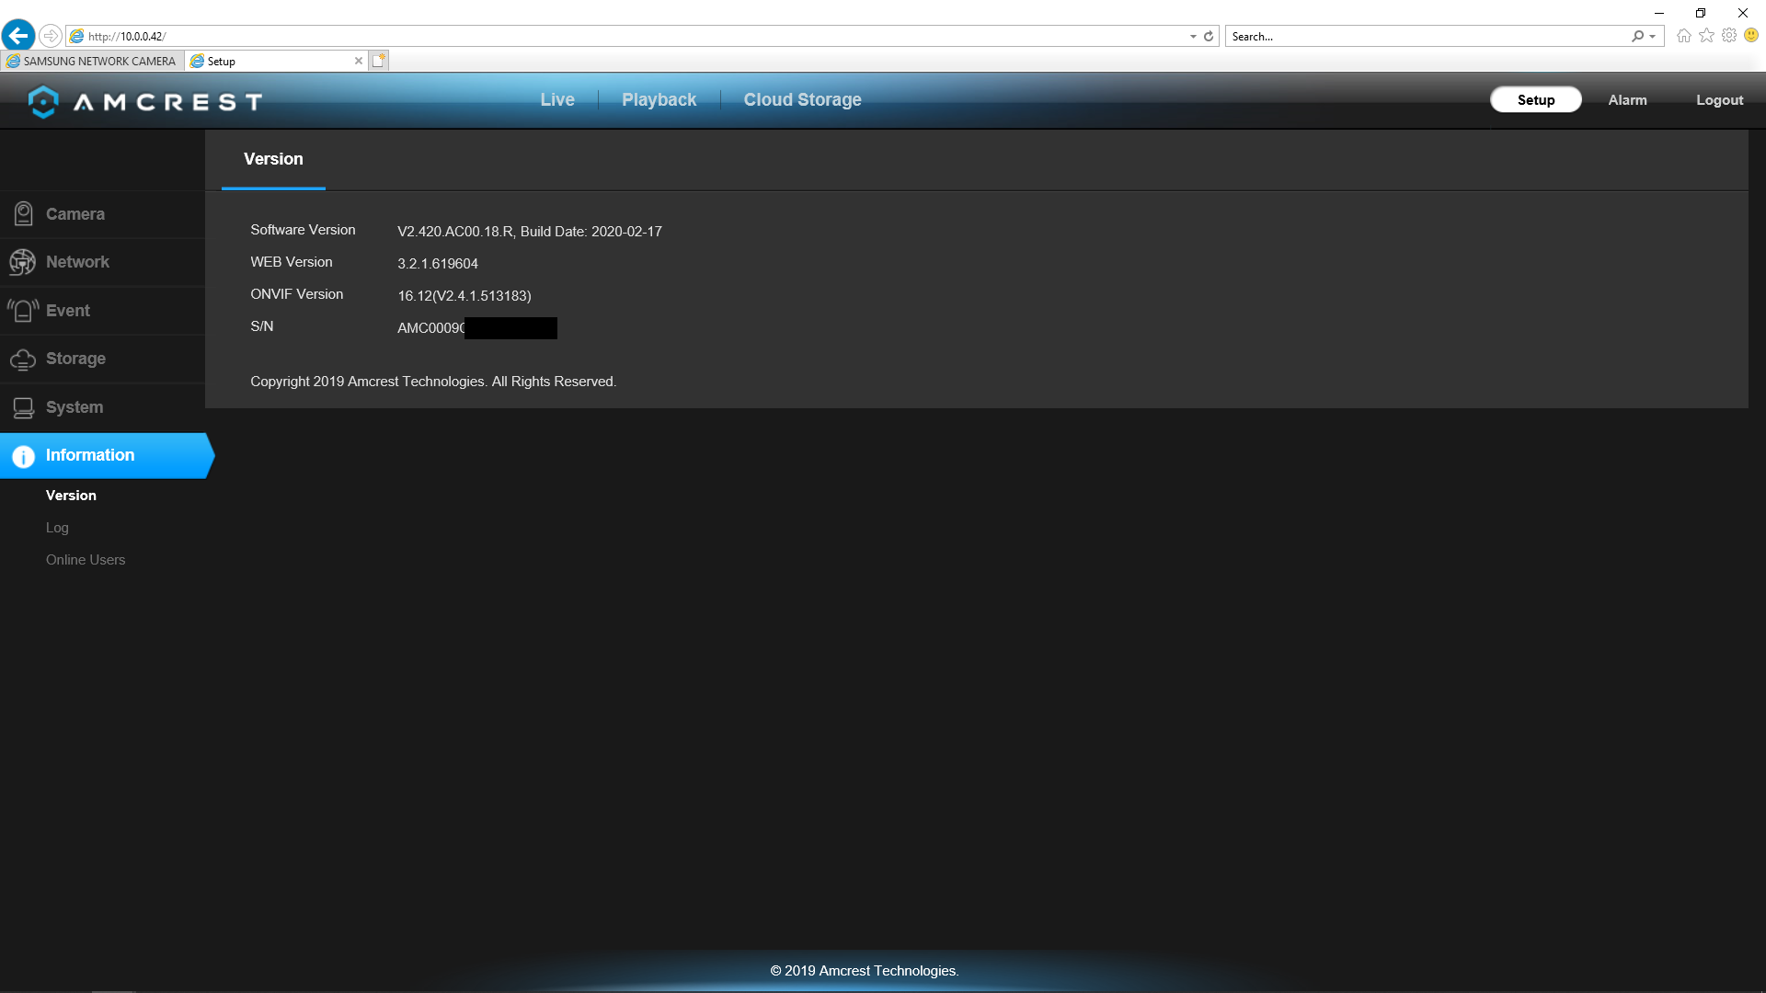Click the Software Version value text
The height and width of the screenshot is (993, 1766).
pyautogui.click(x=530, y=232)
